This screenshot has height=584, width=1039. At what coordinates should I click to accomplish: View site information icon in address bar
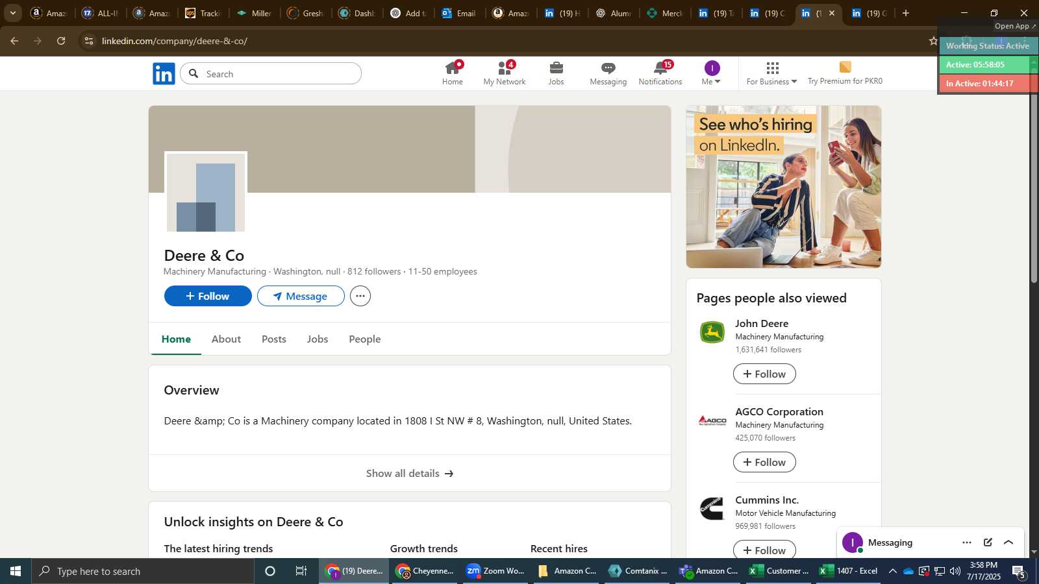[x=89, y=41]
